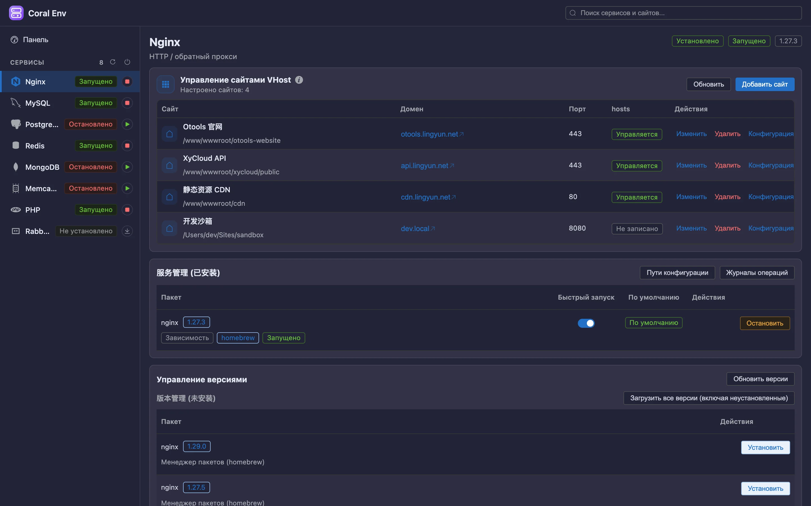Install nginx version 1.29.0
Viewport: 811px width, 506px height.
point(765,448)
